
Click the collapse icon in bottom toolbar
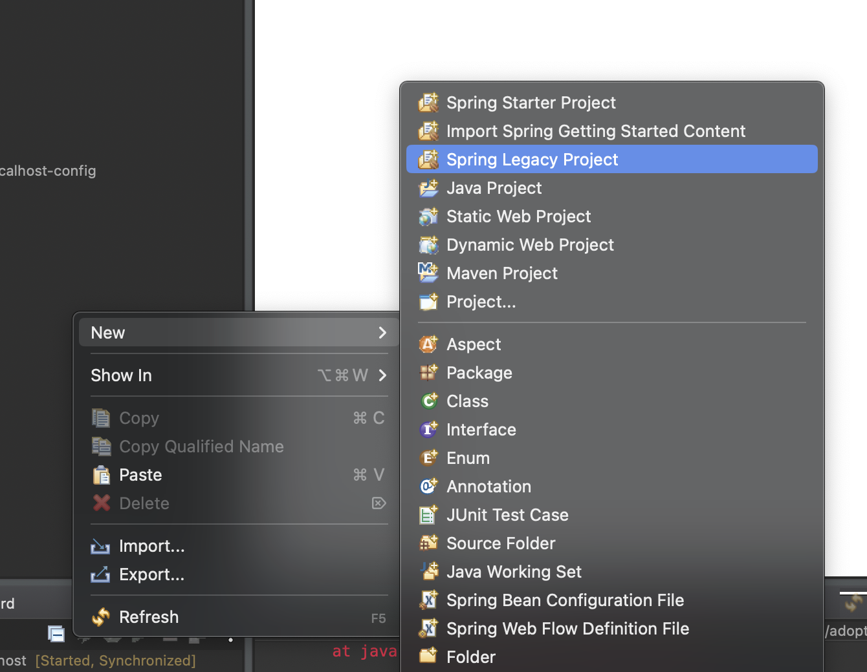pyautogui.click(x=56, y=634)
